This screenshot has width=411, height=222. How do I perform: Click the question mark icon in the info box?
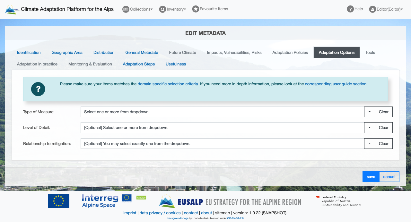[x=38, y=89]
